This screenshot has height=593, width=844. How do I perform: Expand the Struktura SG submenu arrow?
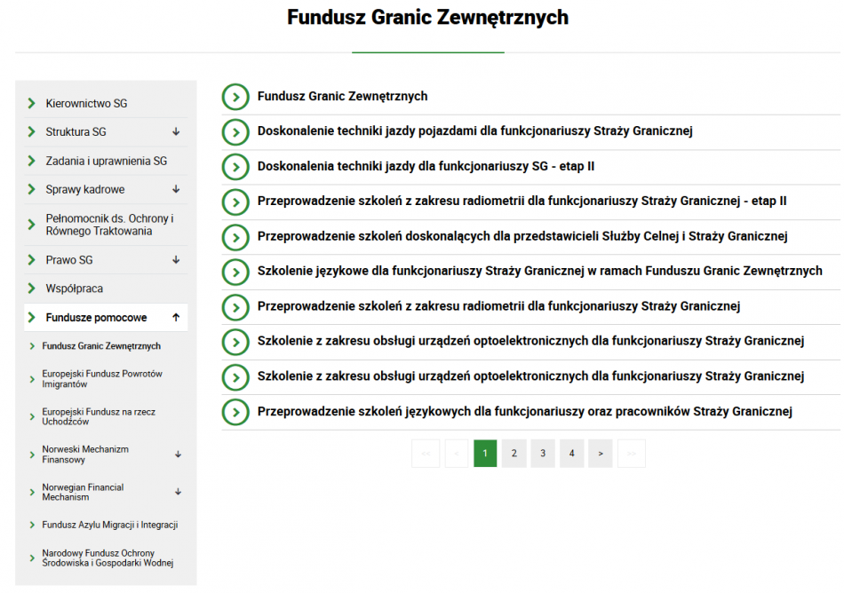176,132
